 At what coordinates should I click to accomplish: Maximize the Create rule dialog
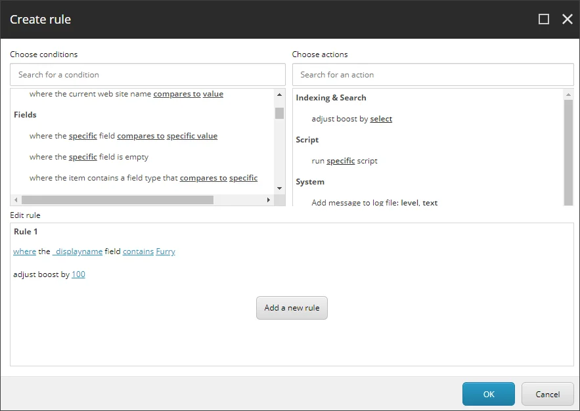coord(543,19)
